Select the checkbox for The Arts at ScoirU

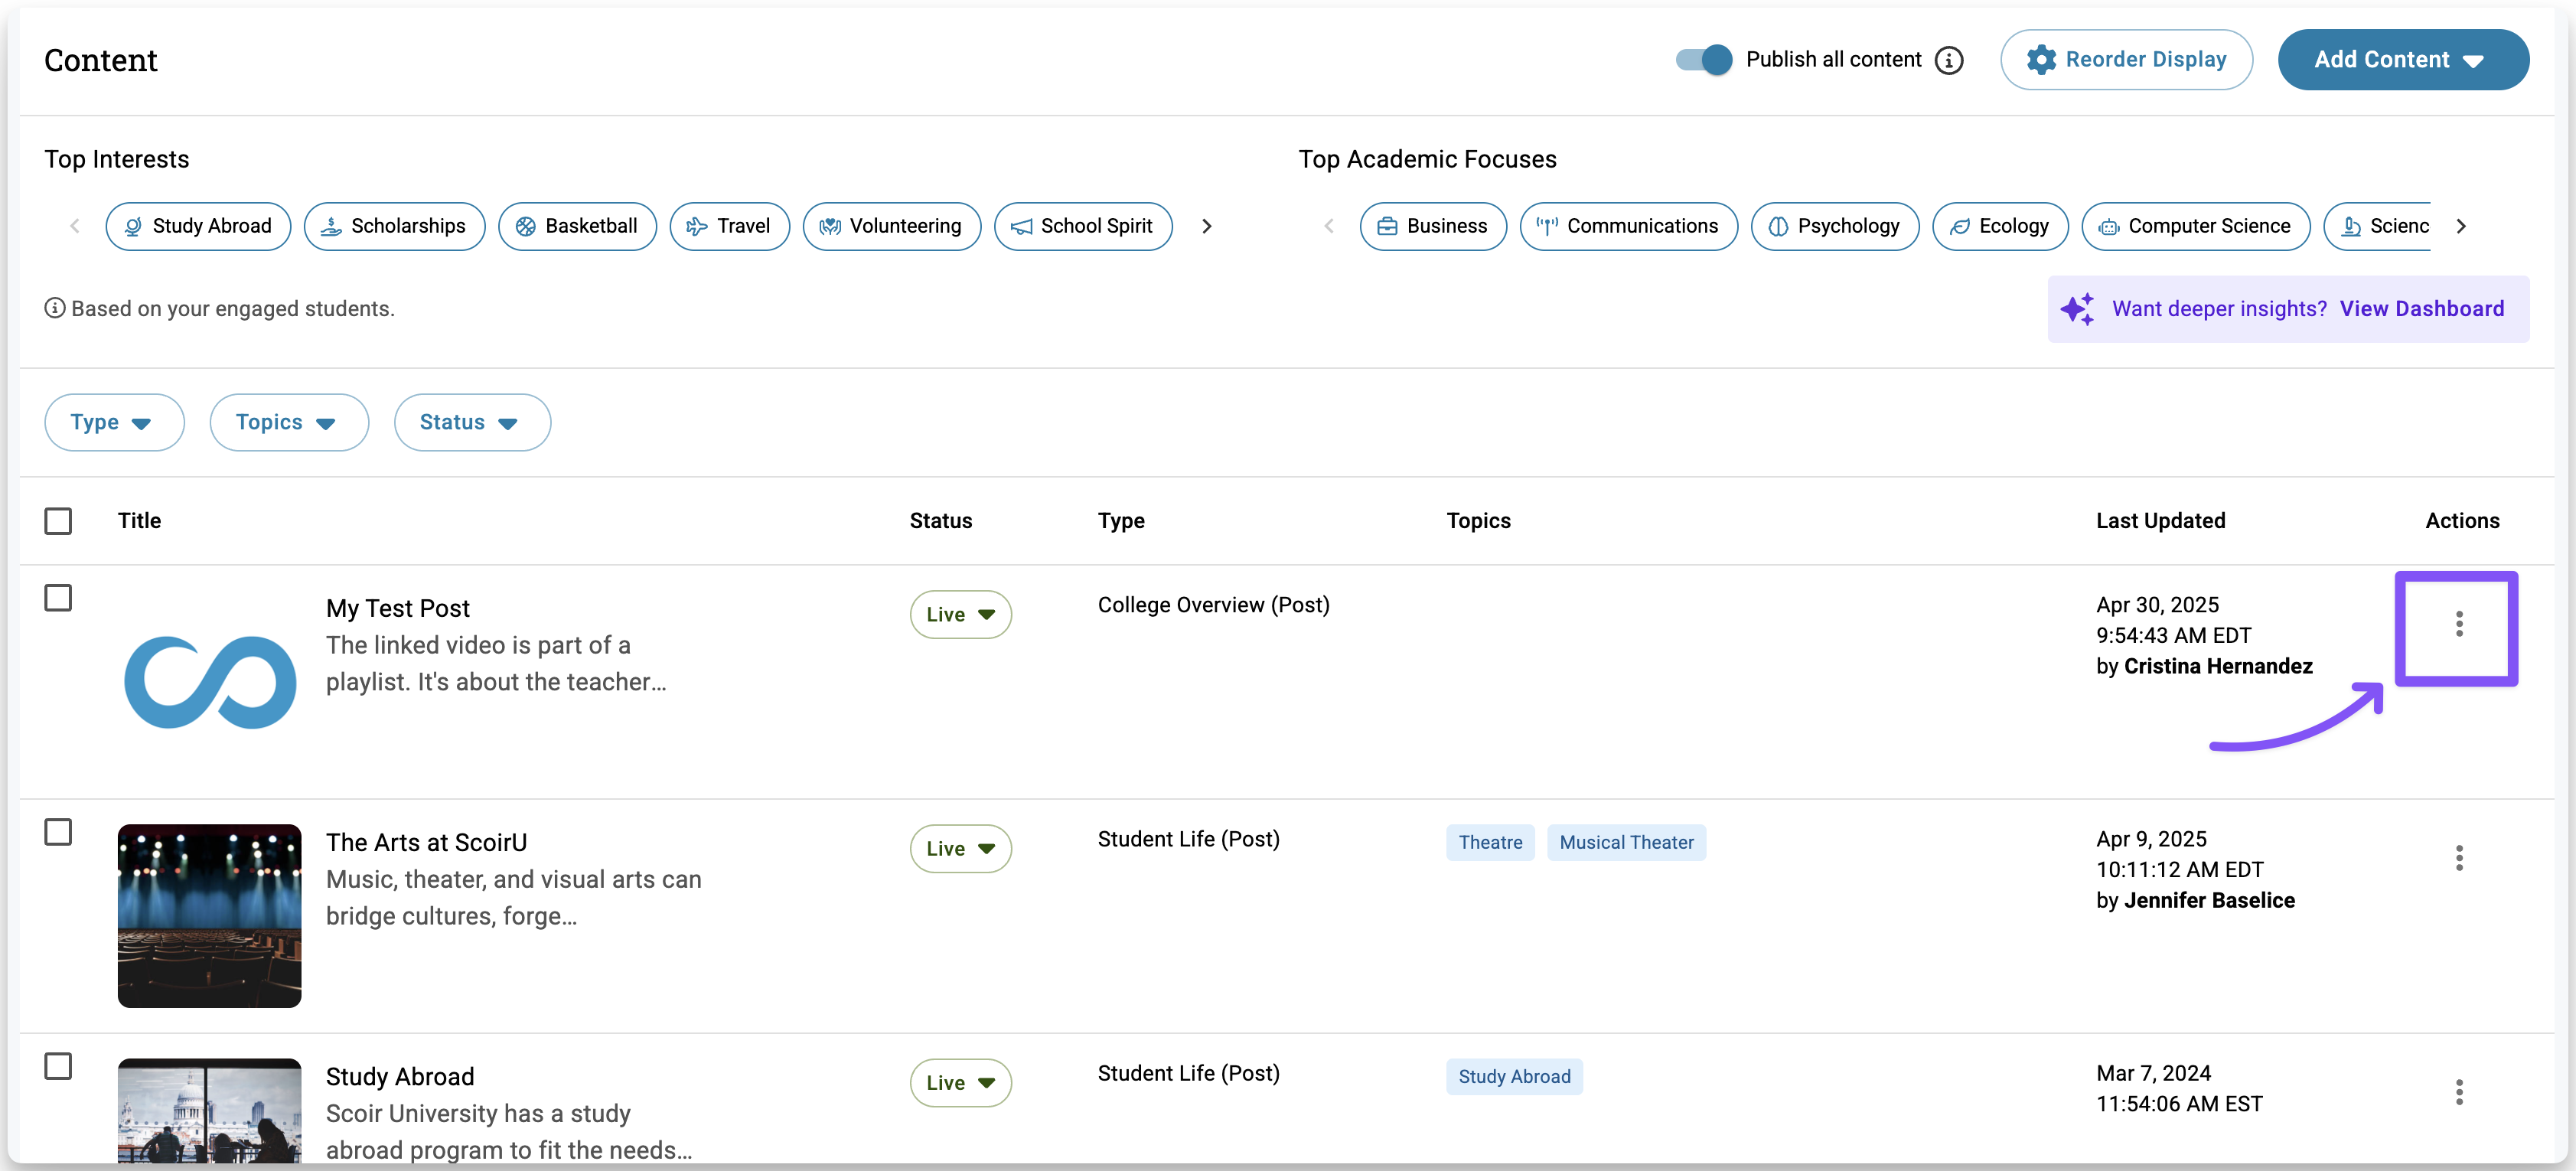pos(58,832)
